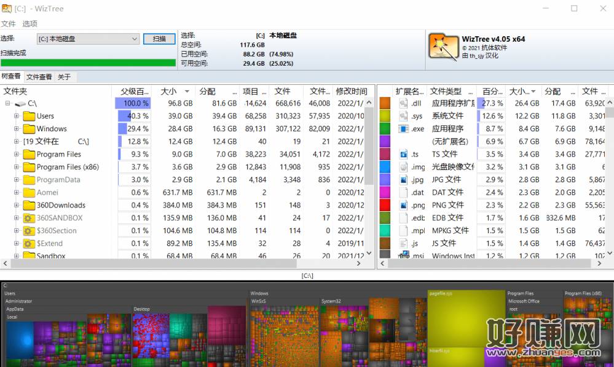Click the Program Files folder icon

29,154
